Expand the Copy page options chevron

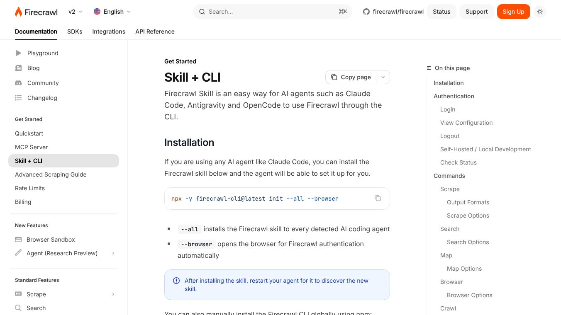tap(383, 77)
